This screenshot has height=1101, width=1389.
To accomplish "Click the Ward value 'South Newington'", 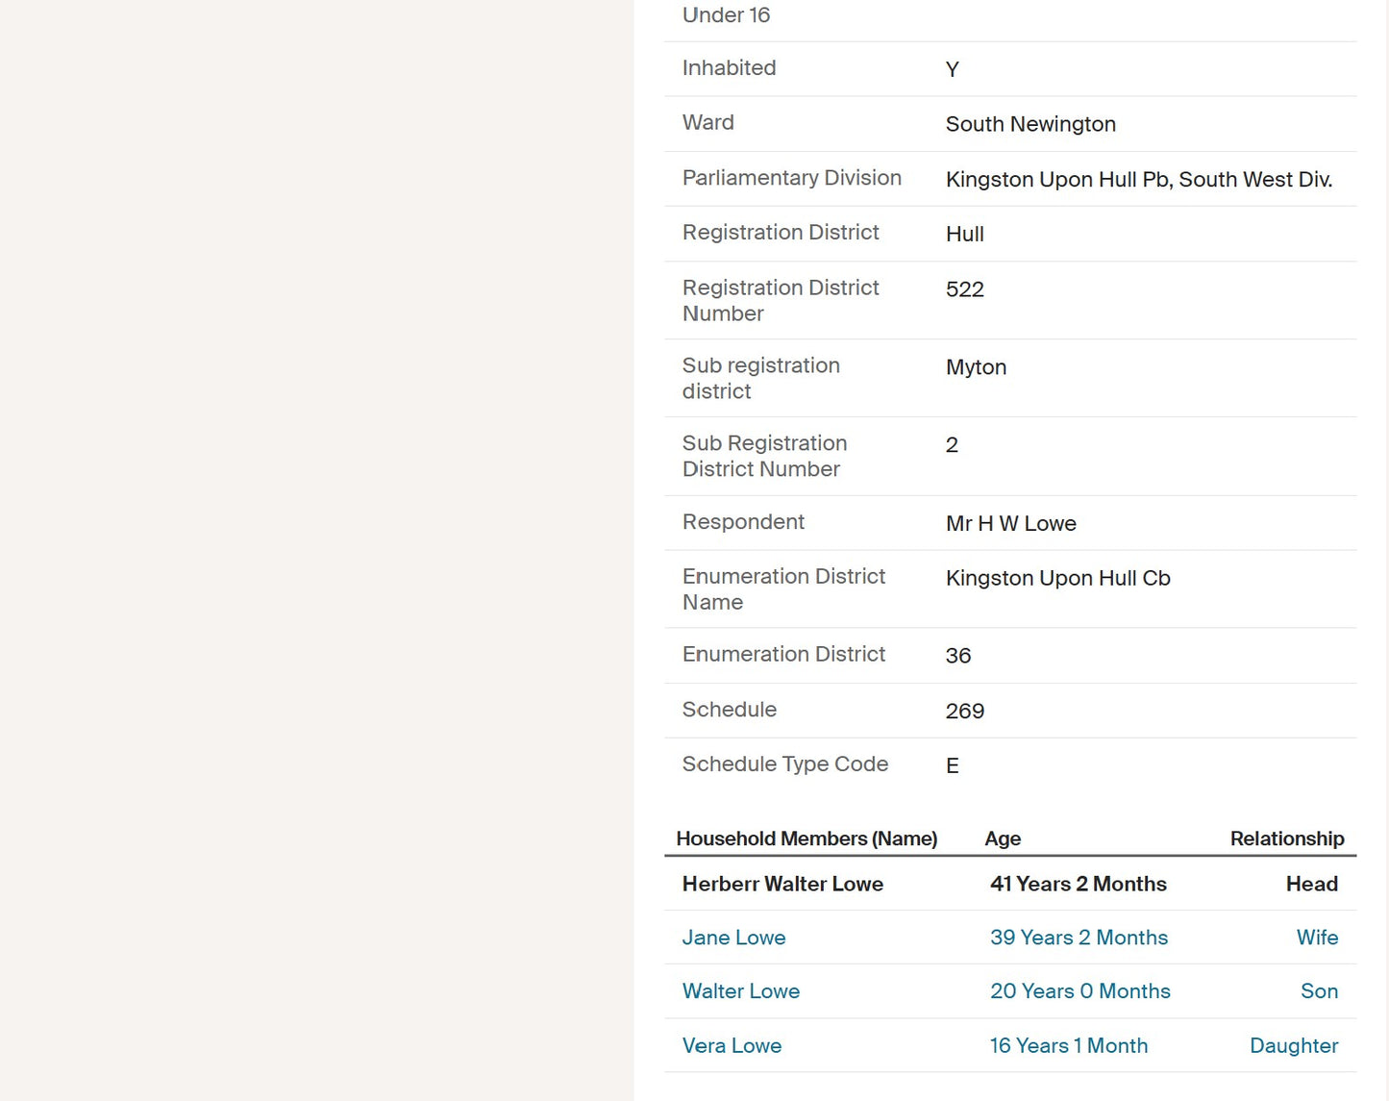I will click(1030, 124).
